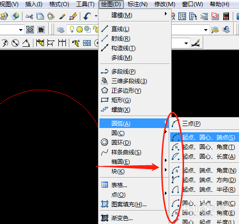239x224 pixels.
Task: Click the layer previous icon
Action: click(226, 30)
